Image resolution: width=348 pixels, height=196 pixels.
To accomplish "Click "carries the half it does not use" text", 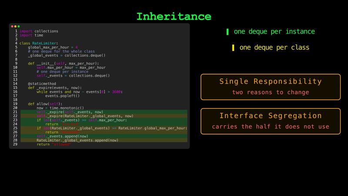I will pyautogui.click(x=271, y=127).
